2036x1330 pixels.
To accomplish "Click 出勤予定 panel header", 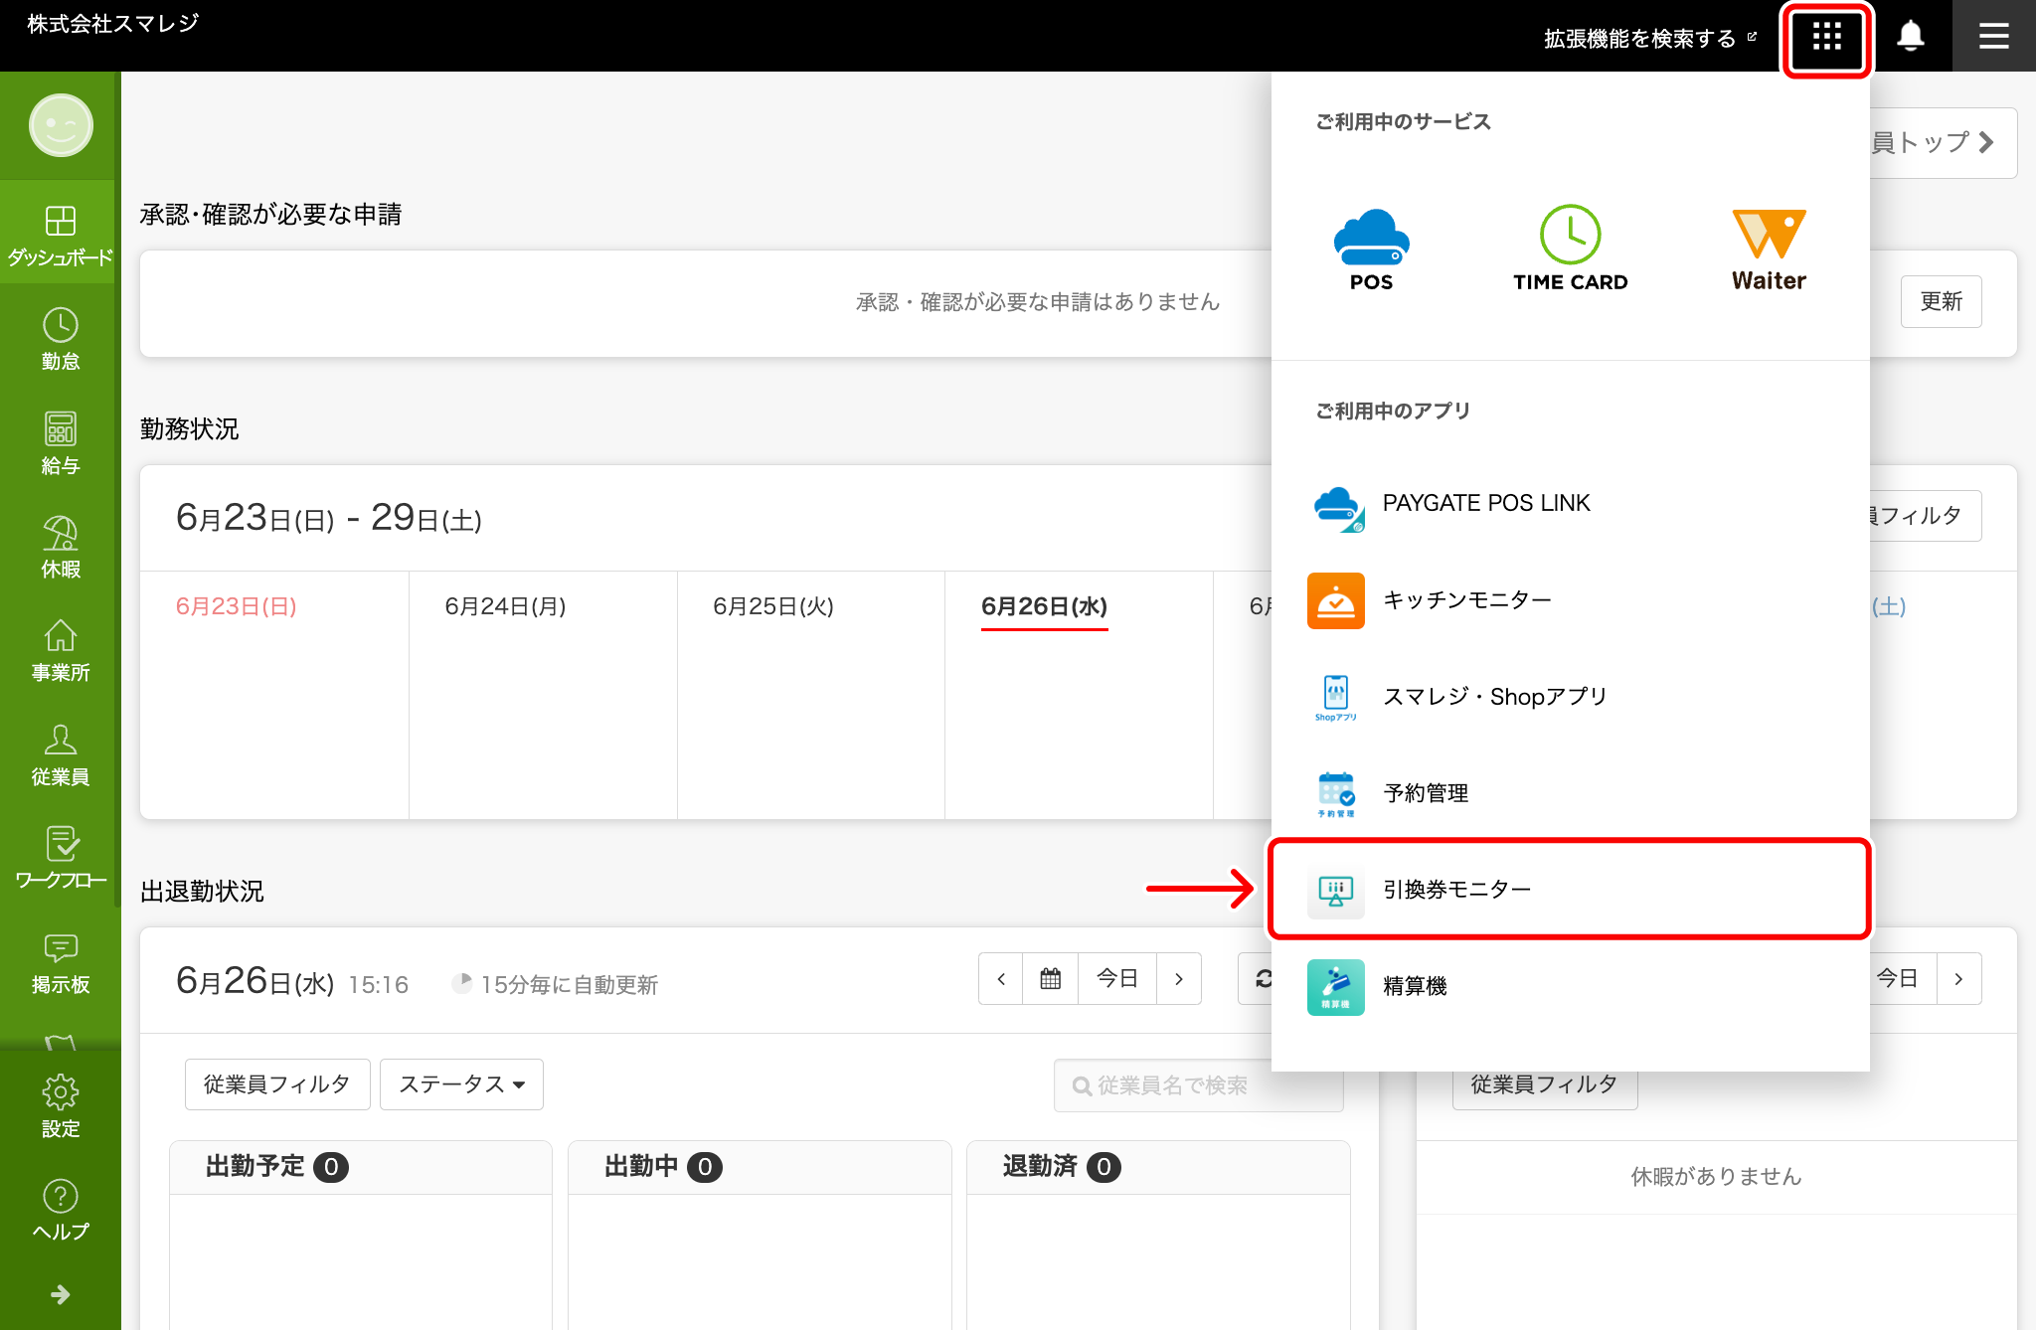I will tap(361, 1167).
